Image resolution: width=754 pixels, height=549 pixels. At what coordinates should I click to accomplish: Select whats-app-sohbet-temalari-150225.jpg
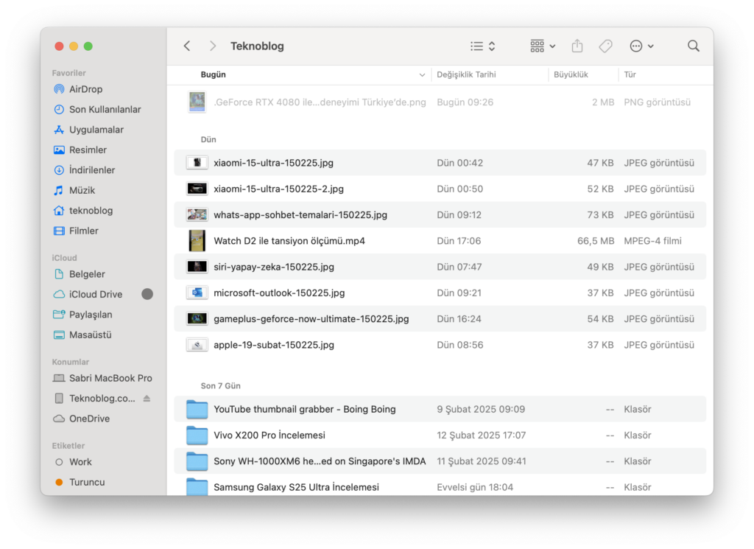coord(440,214)
